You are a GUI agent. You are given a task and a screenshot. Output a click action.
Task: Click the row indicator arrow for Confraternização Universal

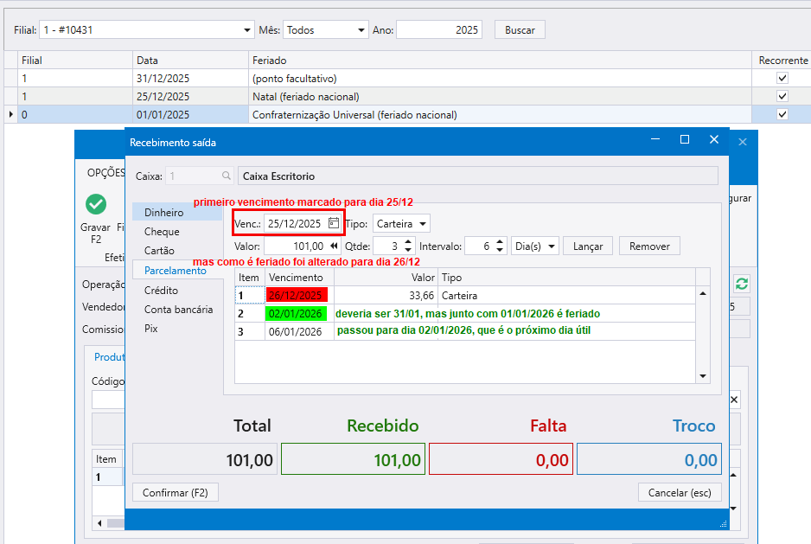pos(10,115)
